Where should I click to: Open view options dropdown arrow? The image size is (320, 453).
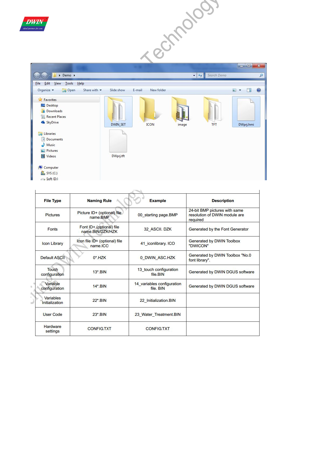tap(240, 90)
